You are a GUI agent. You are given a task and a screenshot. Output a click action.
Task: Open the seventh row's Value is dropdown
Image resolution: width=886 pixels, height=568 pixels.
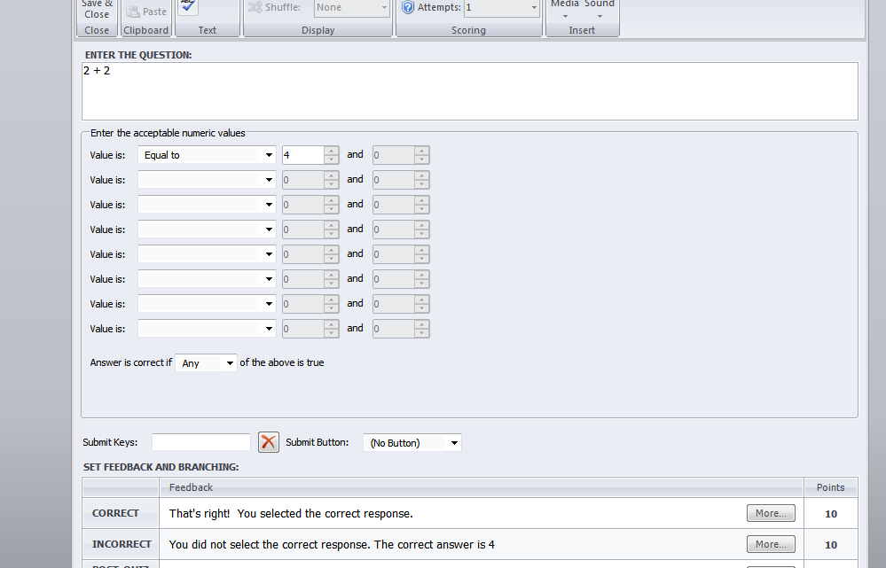click(x=207, y=304)
